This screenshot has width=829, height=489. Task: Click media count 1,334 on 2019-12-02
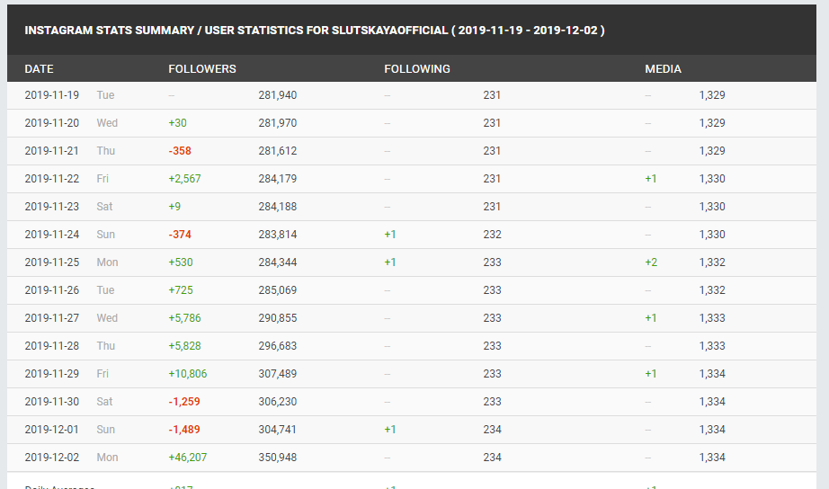[712, 458]
